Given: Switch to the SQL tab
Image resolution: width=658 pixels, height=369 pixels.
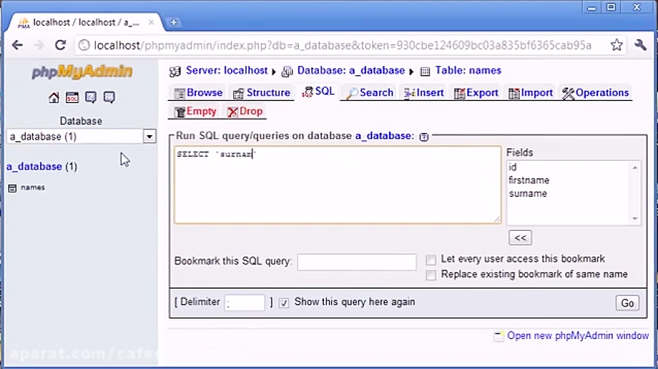Looking at the screenshot, I should pyautogui.click(x=318, y=92).
